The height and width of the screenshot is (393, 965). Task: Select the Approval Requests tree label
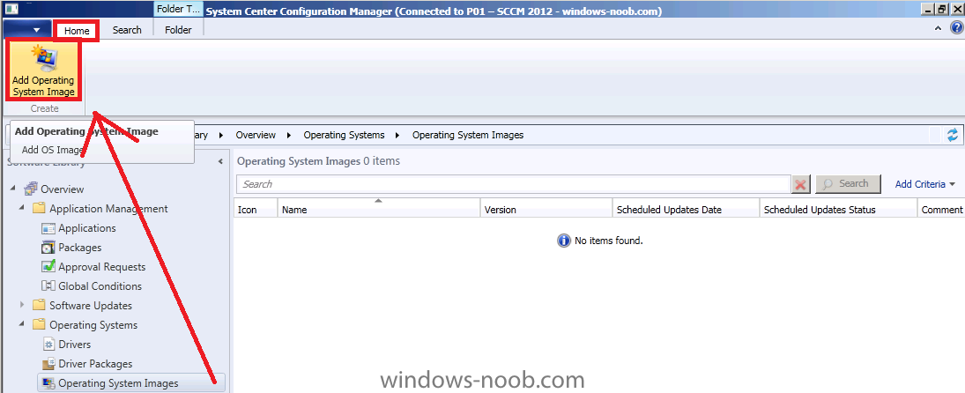102,267
